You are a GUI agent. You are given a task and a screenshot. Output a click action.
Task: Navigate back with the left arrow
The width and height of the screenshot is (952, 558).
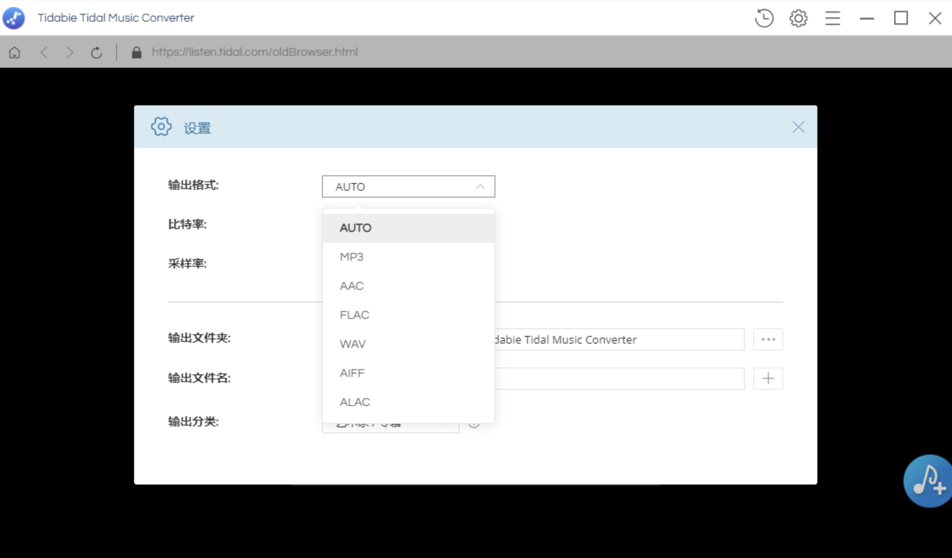[x=44, y=52]
